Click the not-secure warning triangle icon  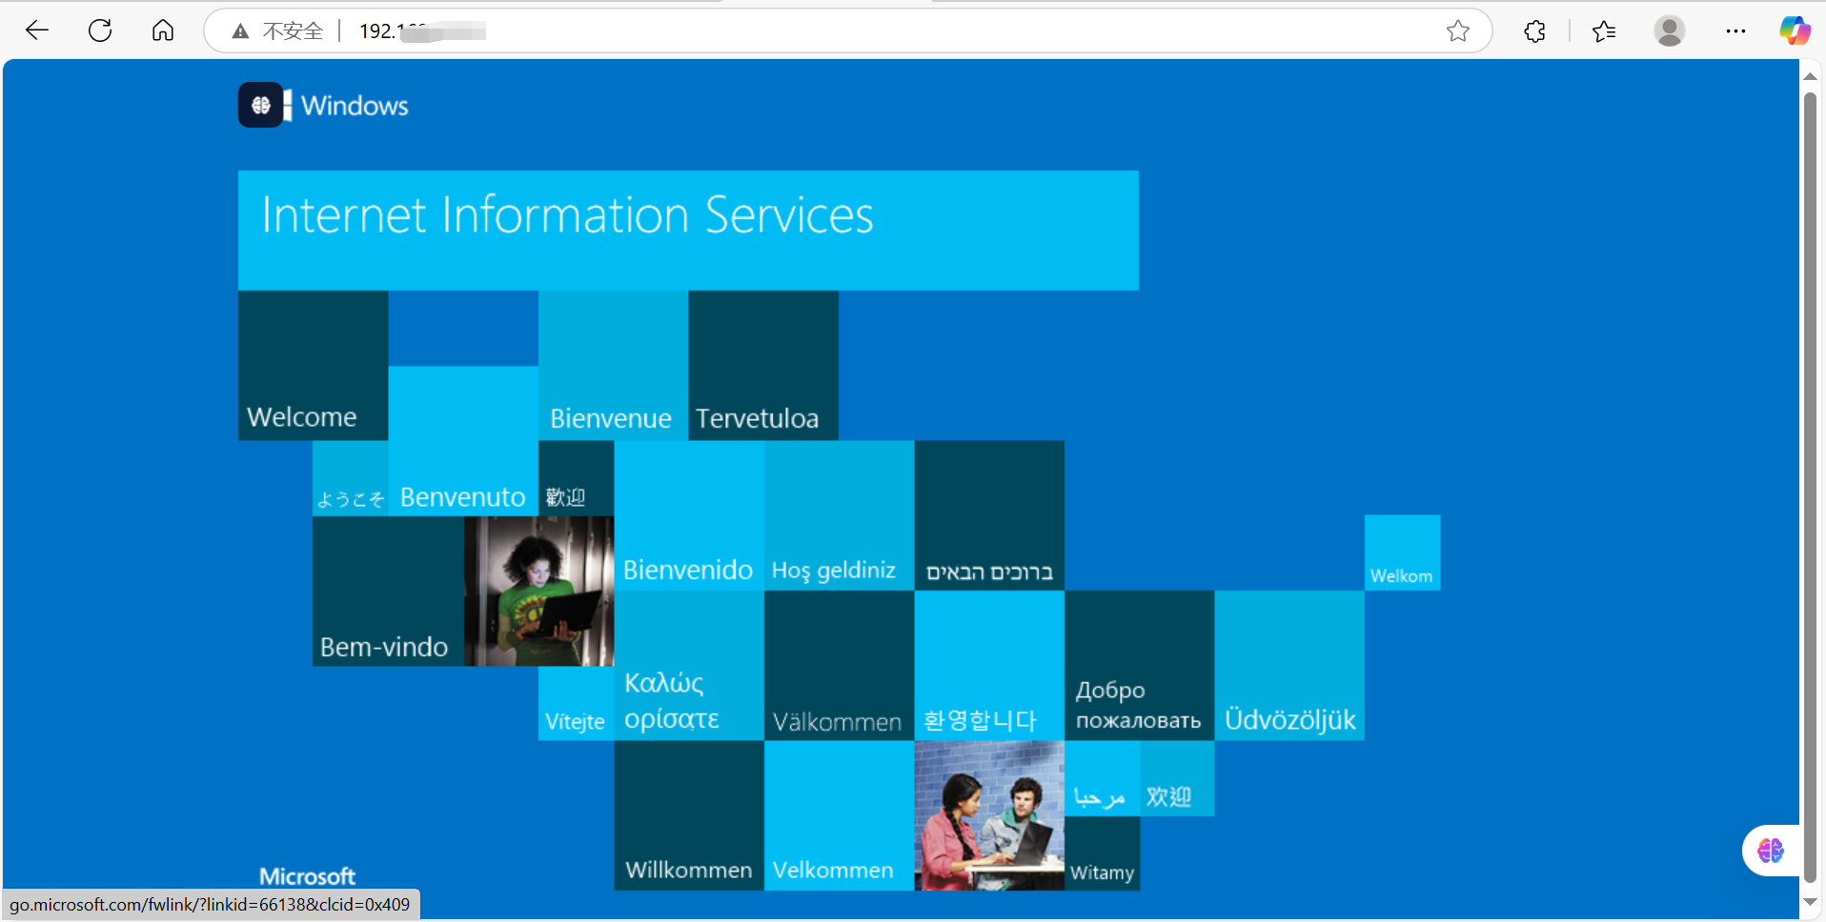[x=240, y=31]
